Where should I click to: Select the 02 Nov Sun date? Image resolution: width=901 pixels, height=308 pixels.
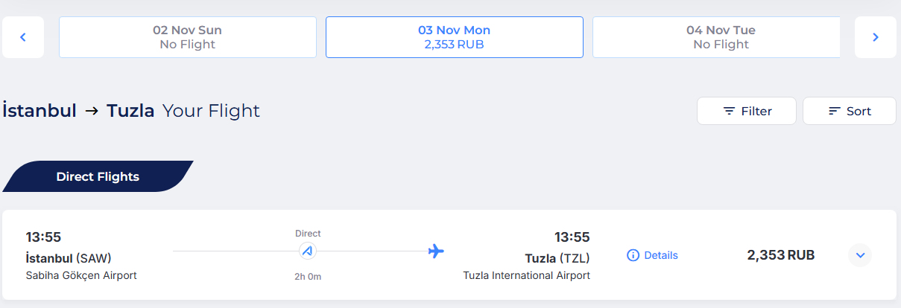(x=188, y=37)
